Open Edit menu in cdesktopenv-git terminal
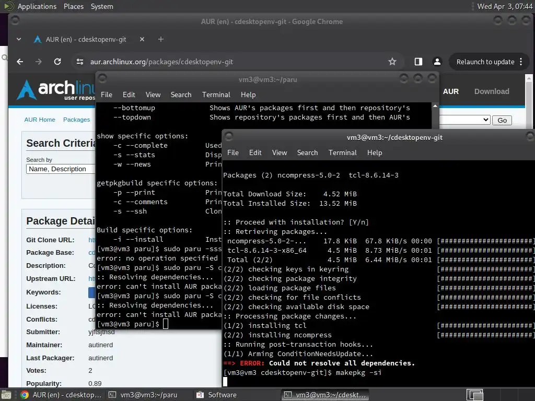This screenshot has width=535, height=401. tap(255, 153)
